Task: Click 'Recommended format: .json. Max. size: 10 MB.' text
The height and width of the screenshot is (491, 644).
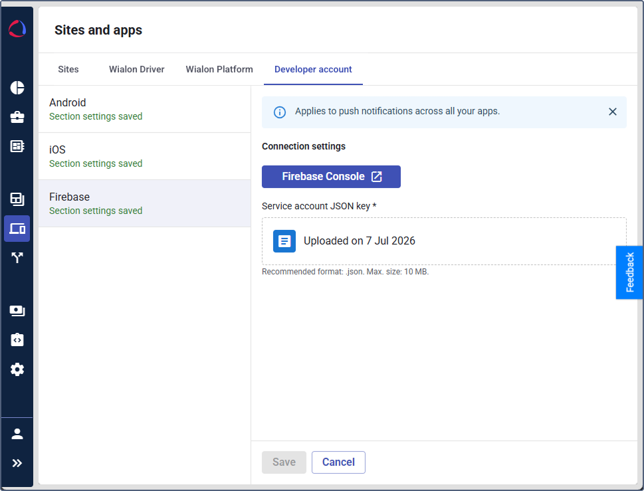Action: [x=346, y=272]
